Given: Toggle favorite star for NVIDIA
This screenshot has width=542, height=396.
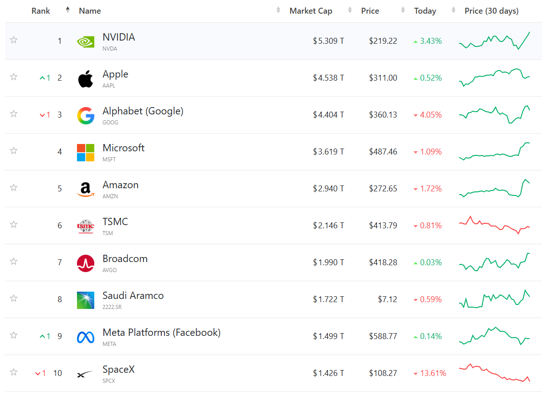Looking at the screenshot, I should tap(14, 40).
